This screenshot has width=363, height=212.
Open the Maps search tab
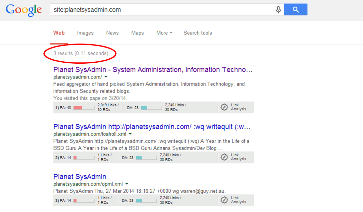click(137, 33)
